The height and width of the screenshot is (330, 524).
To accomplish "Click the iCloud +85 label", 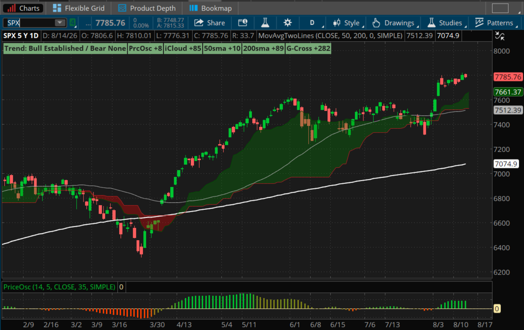I will point(183,48).
